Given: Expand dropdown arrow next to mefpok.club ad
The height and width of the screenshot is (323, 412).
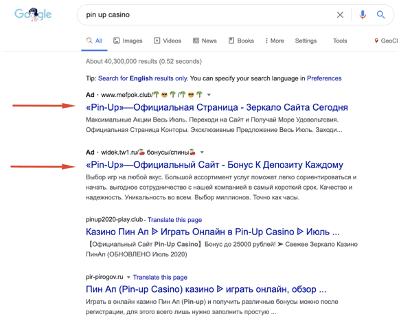Looking at the screenshot, I should (x=209, y=95).
